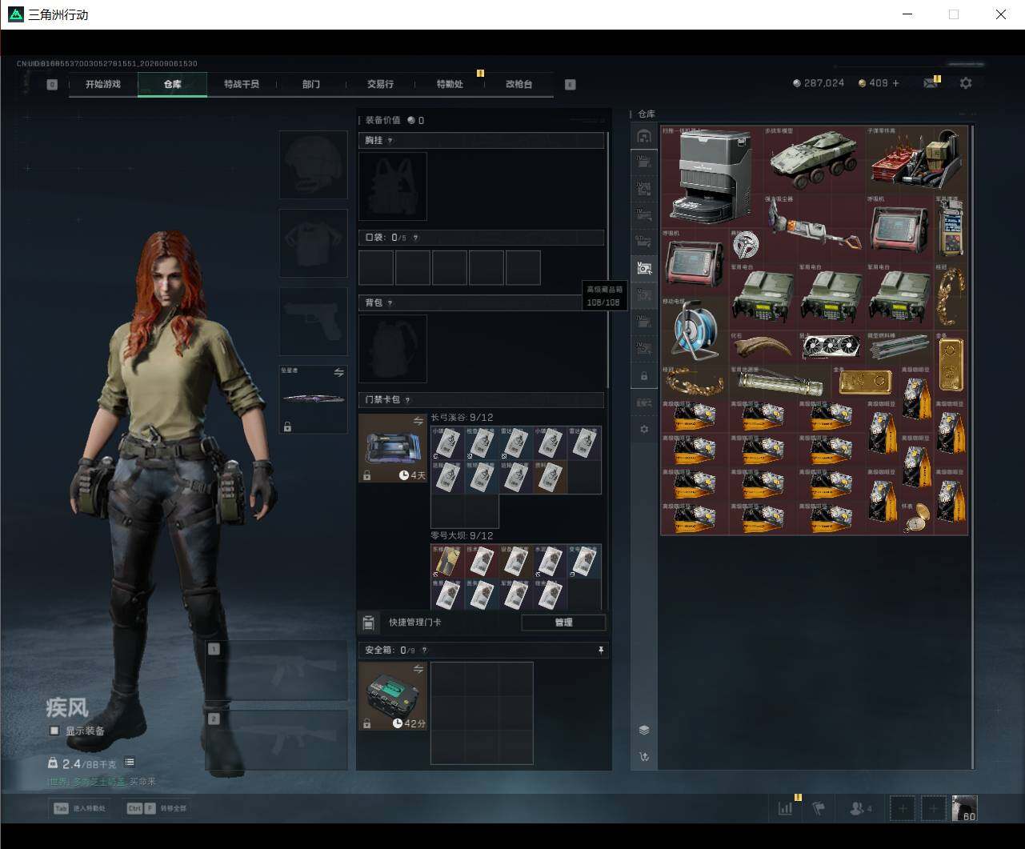Viewport: 1025px width, 849px height.
Task: Open the 世界 chat message line
Action: point(101,782)
